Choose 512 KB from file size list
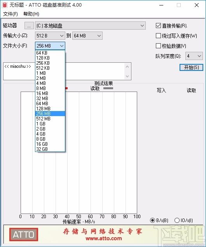This screenshot has height=247, width=206. coord(50,68)
